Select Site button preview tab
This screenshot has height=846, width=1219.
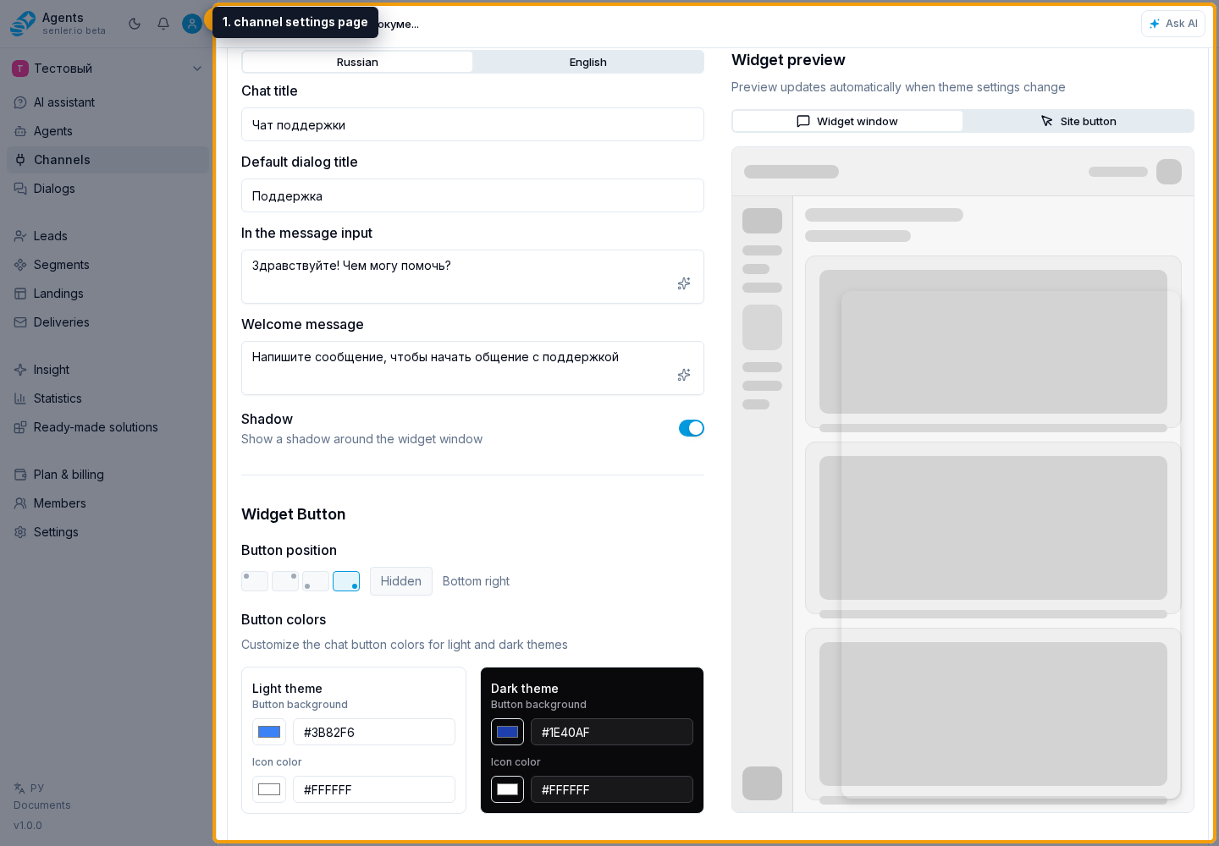point(1078,121)
